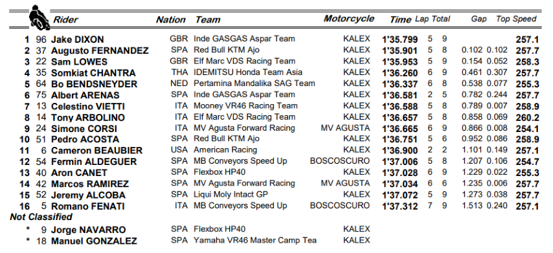Click Romano FENATI gap value 1.513
Image resolution: width=553 pixels, height=253 pixels.
coord(472,205)
